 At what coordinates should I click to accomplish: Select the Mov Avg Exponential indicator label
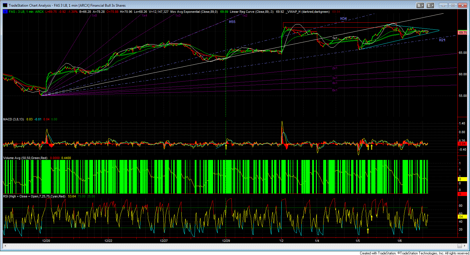point(194,12)
